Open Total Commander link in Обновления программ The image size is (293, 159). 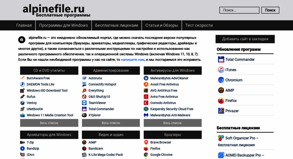coord(240,59)
